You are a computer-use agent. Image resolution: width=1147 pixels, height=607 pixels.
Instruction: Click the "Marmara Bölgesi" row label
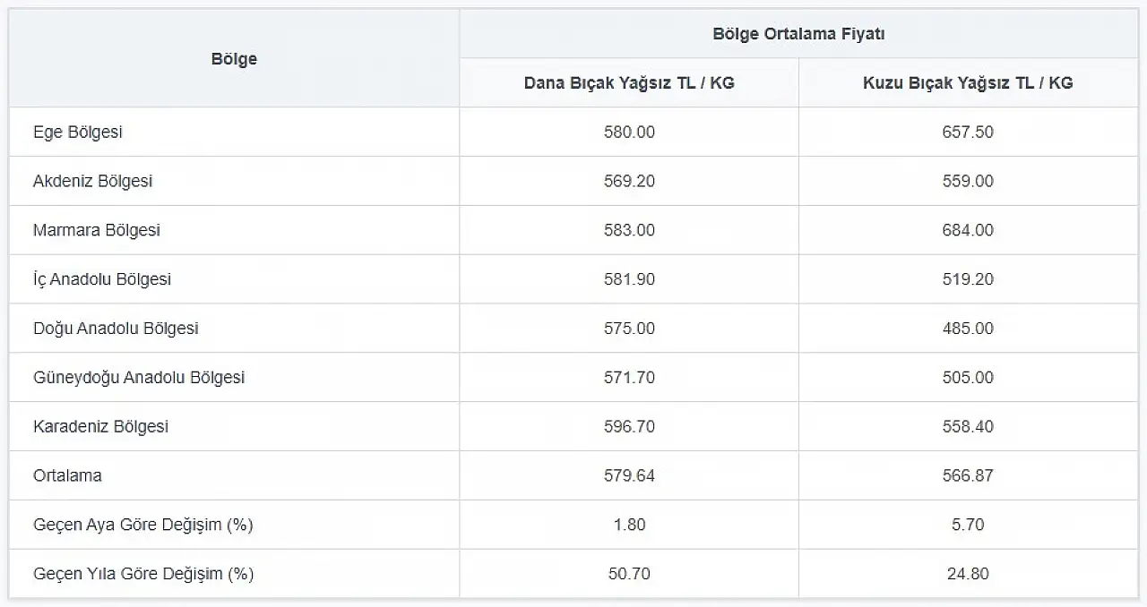[97, 230]
